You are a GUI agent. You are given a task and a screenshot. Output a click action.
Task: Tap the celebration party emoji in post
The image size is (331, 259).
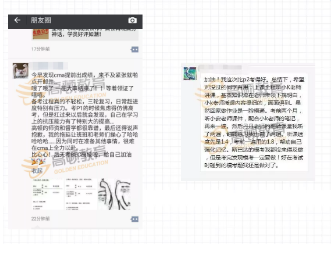[x=38, y=162]
